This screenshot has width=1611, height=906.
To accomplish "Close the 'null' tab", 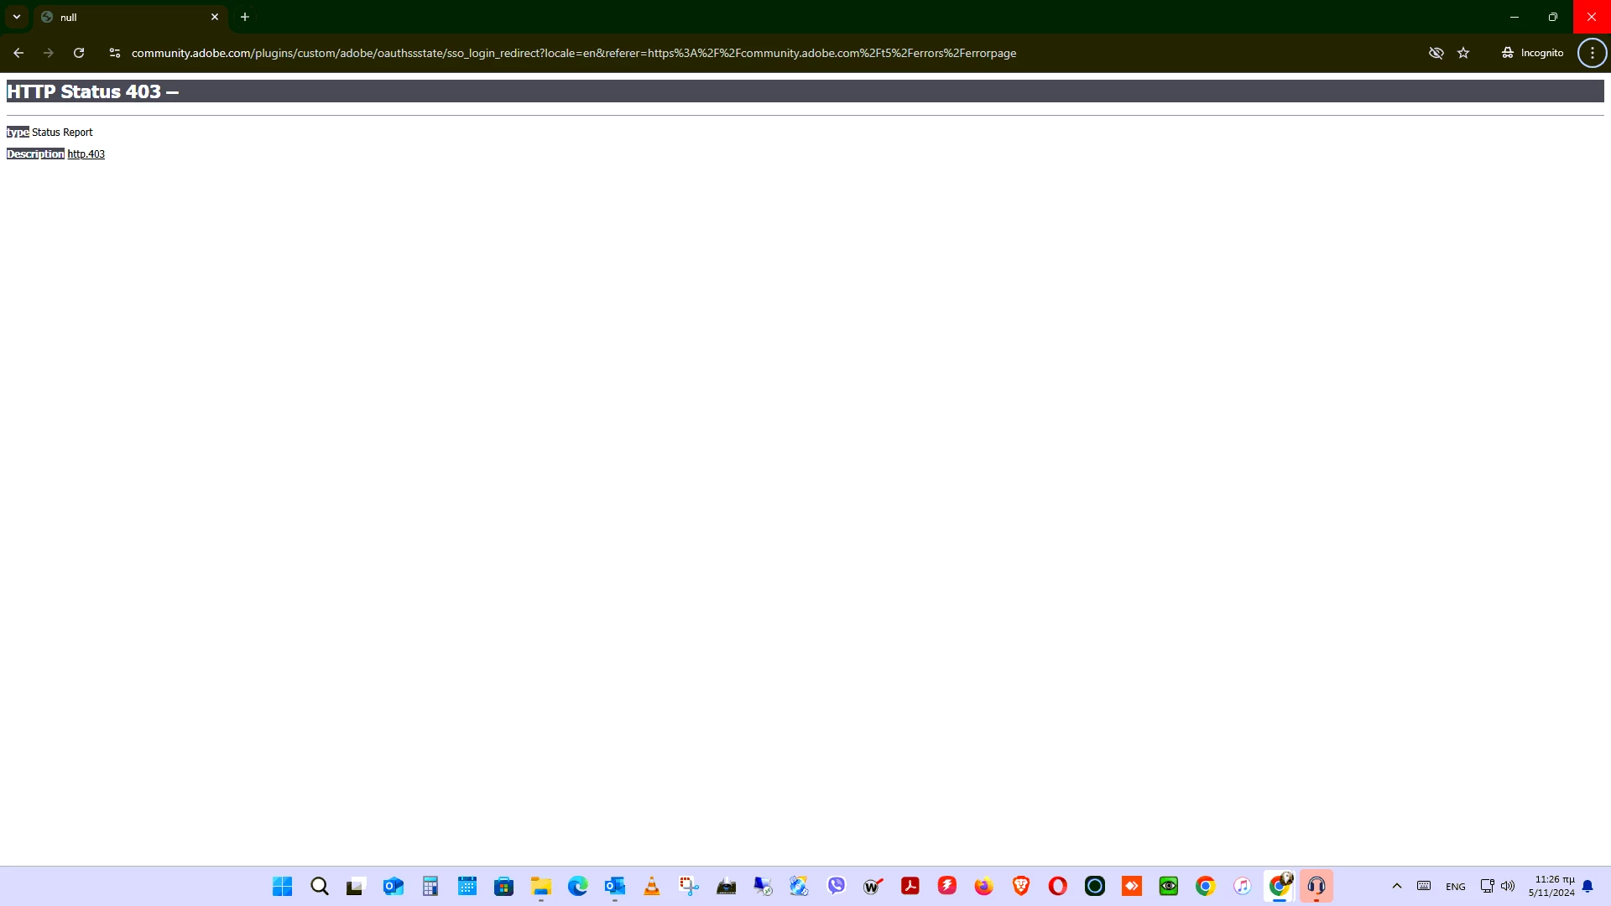I will (x=215, y=17).
